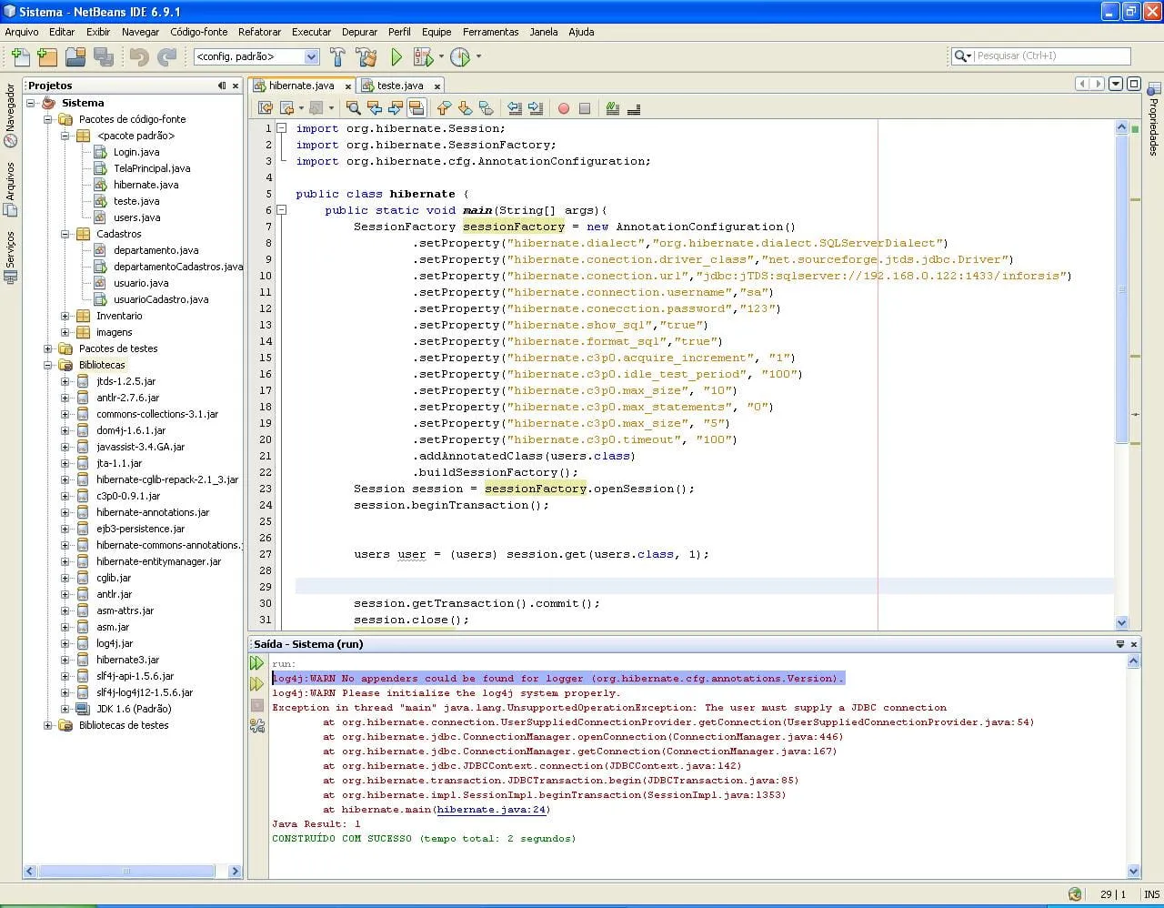This screenshot has height=908, width=1164.
Task: Toggle the highlight search button in editor toolbar
Action: click(x=416, y=108)
